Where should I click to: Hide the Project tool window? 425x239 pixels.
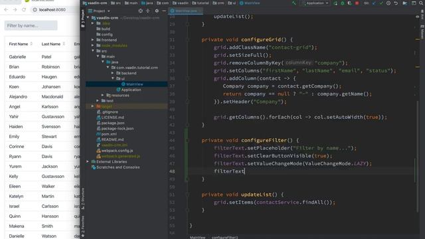pyautogui.click(x=164, y=11)
